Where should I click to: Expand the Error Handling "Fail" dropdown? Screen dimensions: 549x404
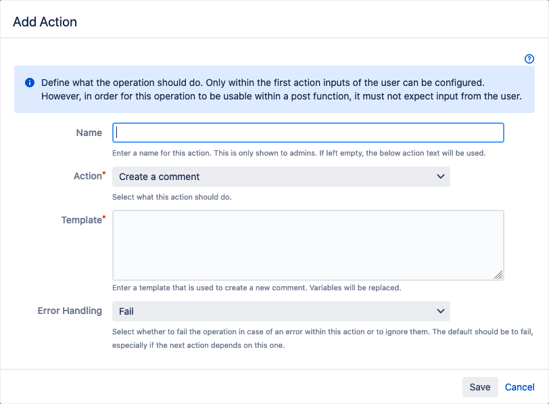click(x=281, y=311)
